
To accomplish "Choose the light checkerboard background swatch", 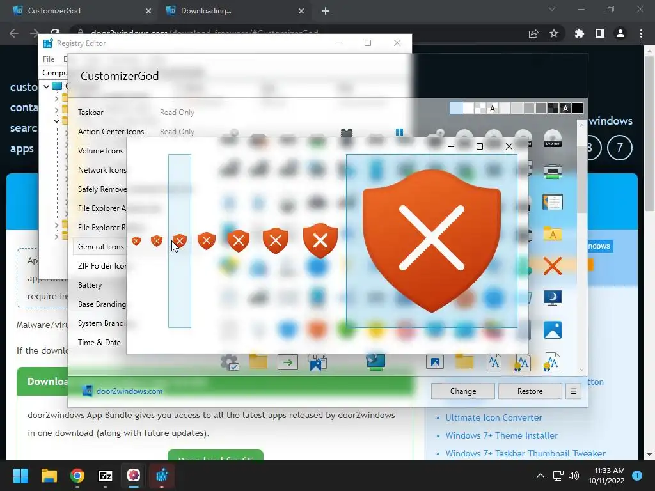I will pyautogui.click(x=480, y=108).
